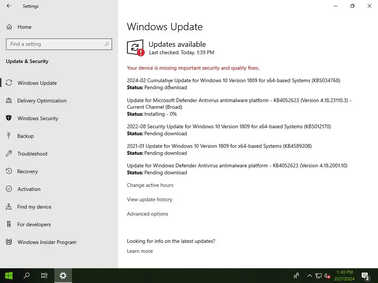Go to Windows Insider Program

pyautogui.click(x=47, y=242)
